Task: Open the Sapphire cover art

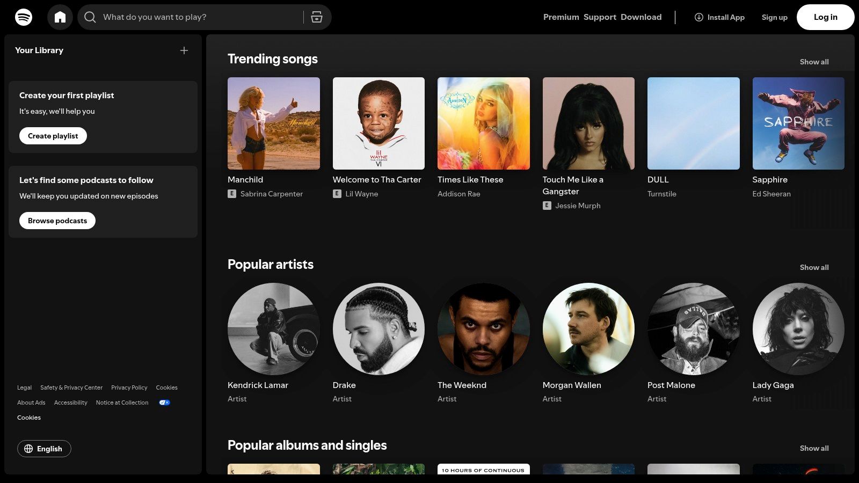Action: pyautogui.click(x=798, y=123)
